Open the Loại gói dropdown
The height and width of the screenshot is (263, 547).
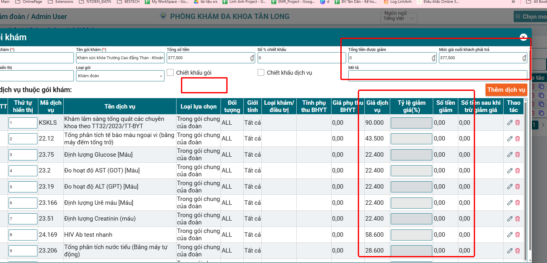[120, 76]
